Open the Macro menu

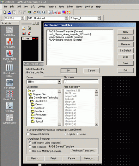79,7
